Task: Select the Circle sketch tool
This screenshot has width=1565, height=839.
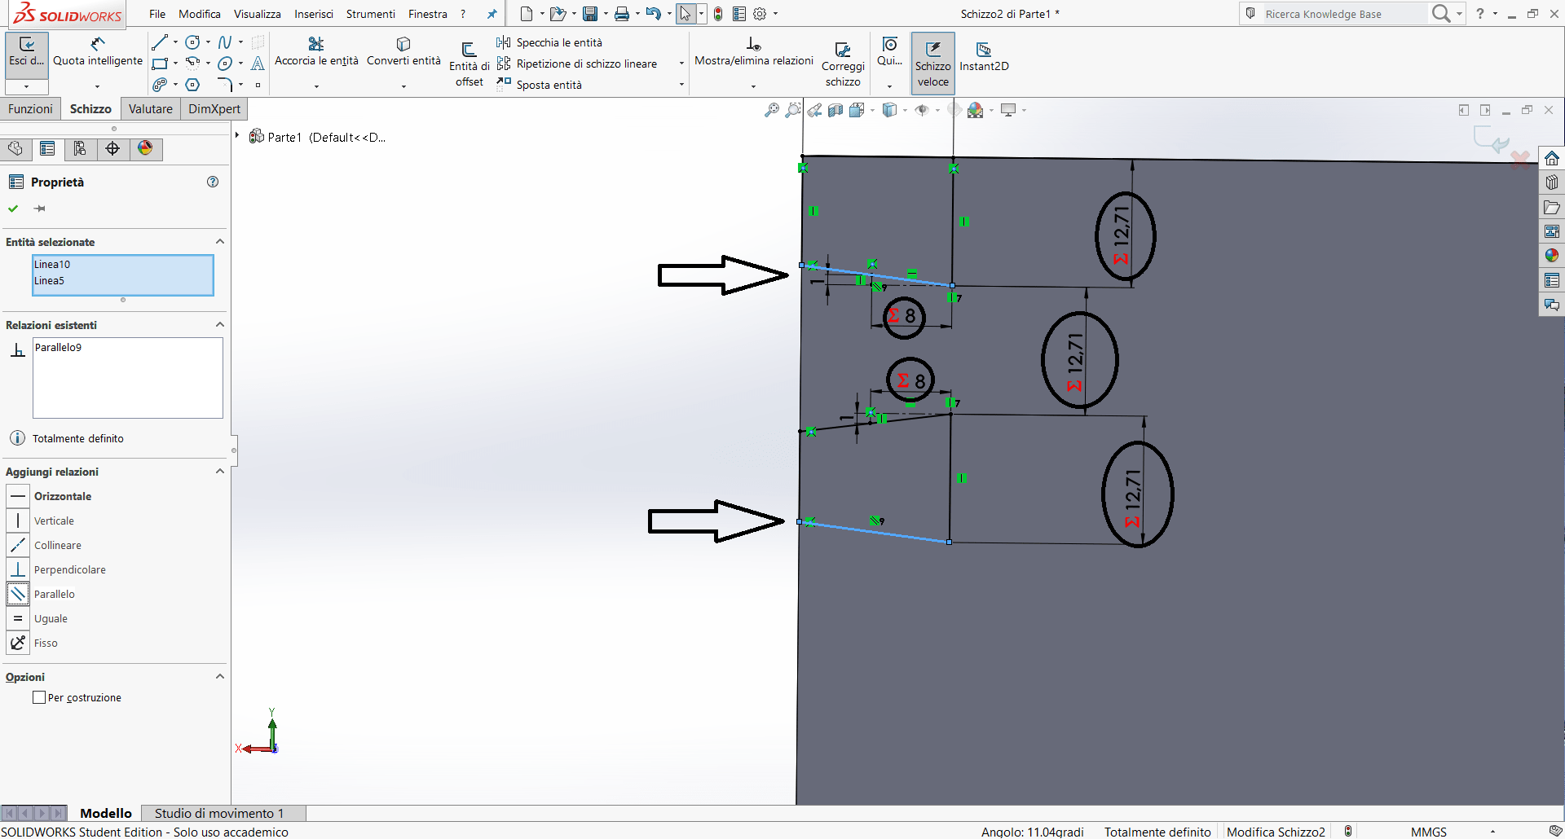Action: coord(192,42)
